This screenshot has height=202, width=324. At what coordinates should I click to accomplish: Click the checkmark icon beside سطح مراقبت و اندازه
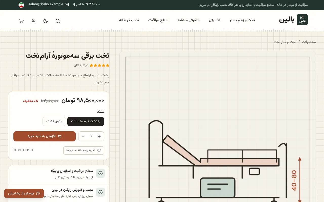coord(100,173)
